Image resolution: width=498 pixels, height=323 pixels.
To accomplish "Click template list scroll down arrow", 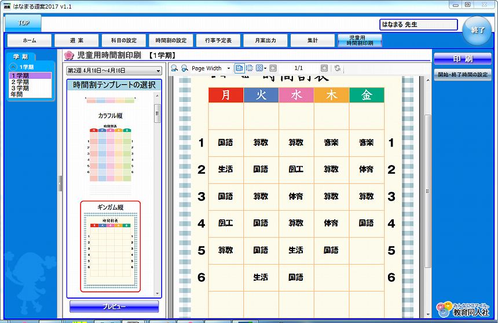I will 157,293.
